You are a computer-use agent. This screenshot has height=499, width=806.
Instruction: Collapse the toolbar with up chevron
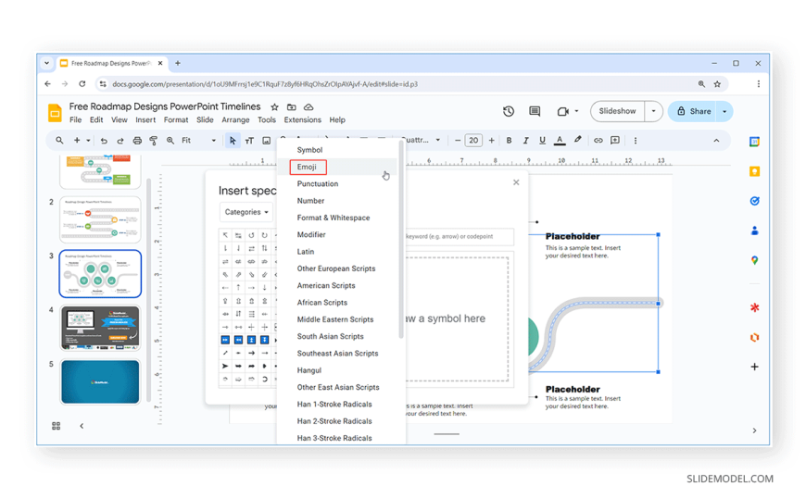click(716, 141)
